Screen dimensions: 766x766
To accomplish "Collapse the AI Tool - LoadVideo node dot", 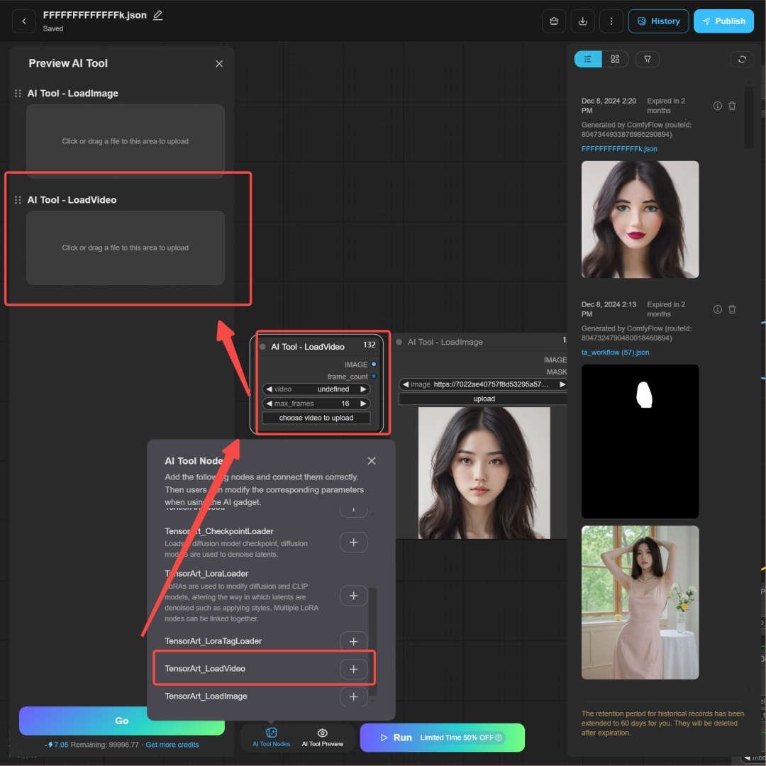I will [262, 347].
